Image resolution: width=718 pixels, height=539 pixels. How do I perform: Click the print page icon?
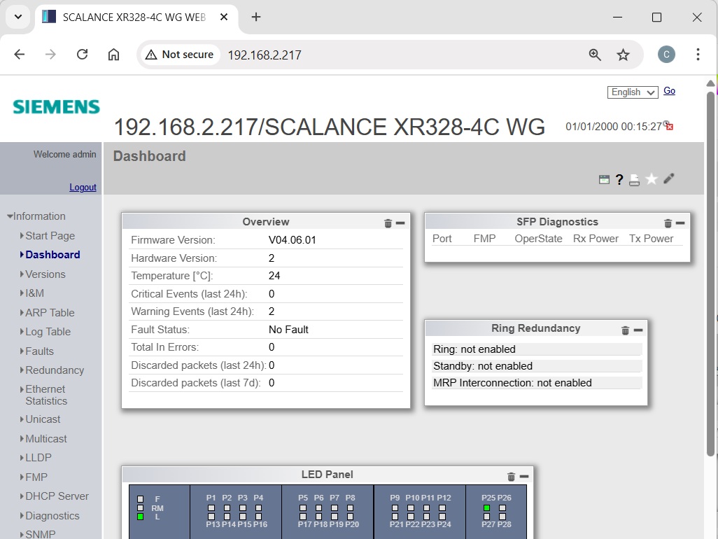tap(634, 180)
